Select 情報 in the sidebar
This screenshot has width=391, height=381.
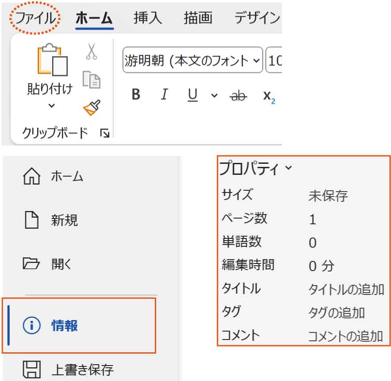[x=64, y=326]
